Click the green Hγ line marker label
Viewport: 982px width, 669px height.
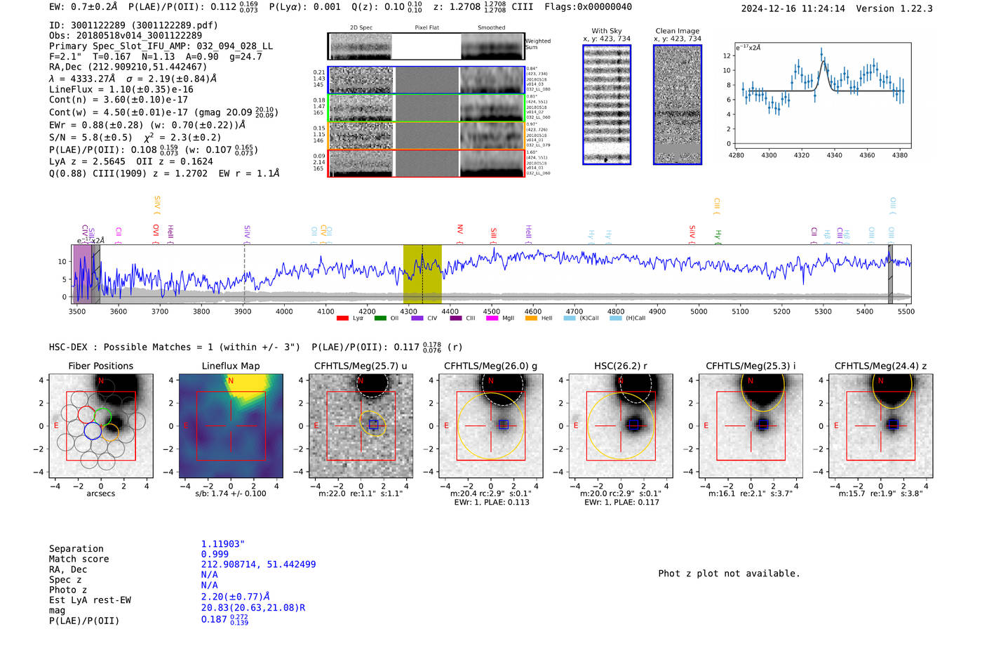(718, 235)
